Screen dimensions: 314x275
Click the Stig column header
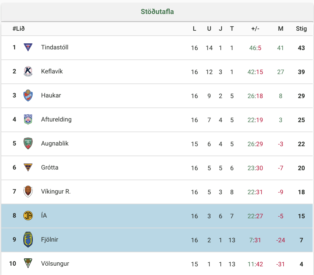pos(301,29)
